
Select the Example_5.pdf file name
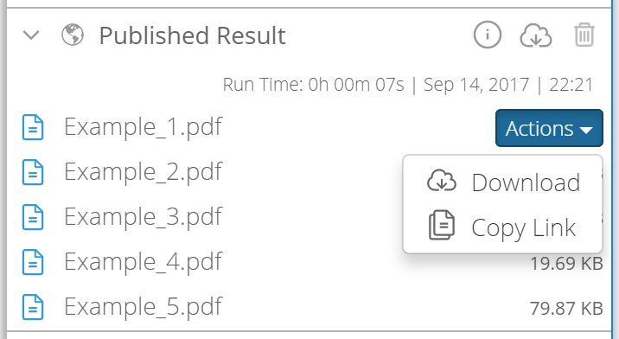144,307
